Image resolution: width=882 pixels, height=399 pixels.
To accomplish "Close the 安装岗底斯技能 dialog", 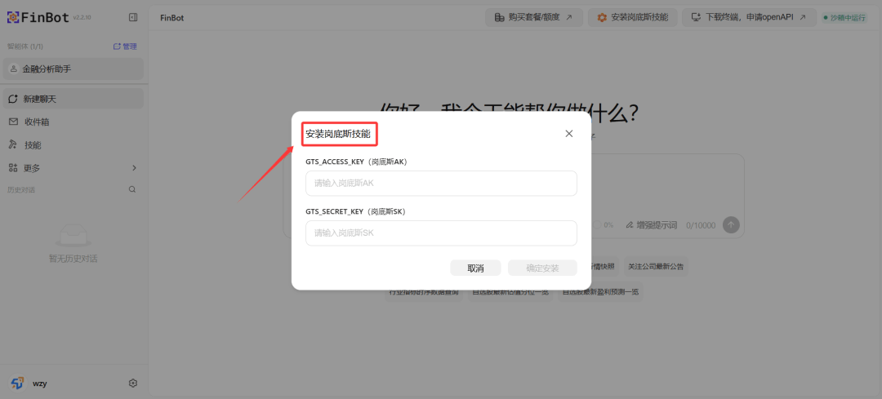I will click(568, 134).
